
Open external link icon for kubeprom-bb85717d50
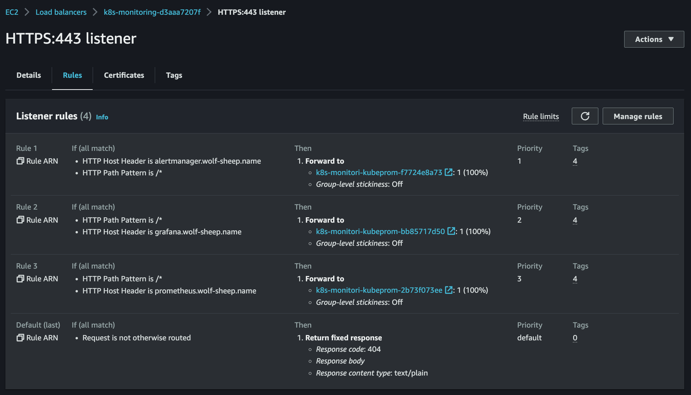[451, 231]
